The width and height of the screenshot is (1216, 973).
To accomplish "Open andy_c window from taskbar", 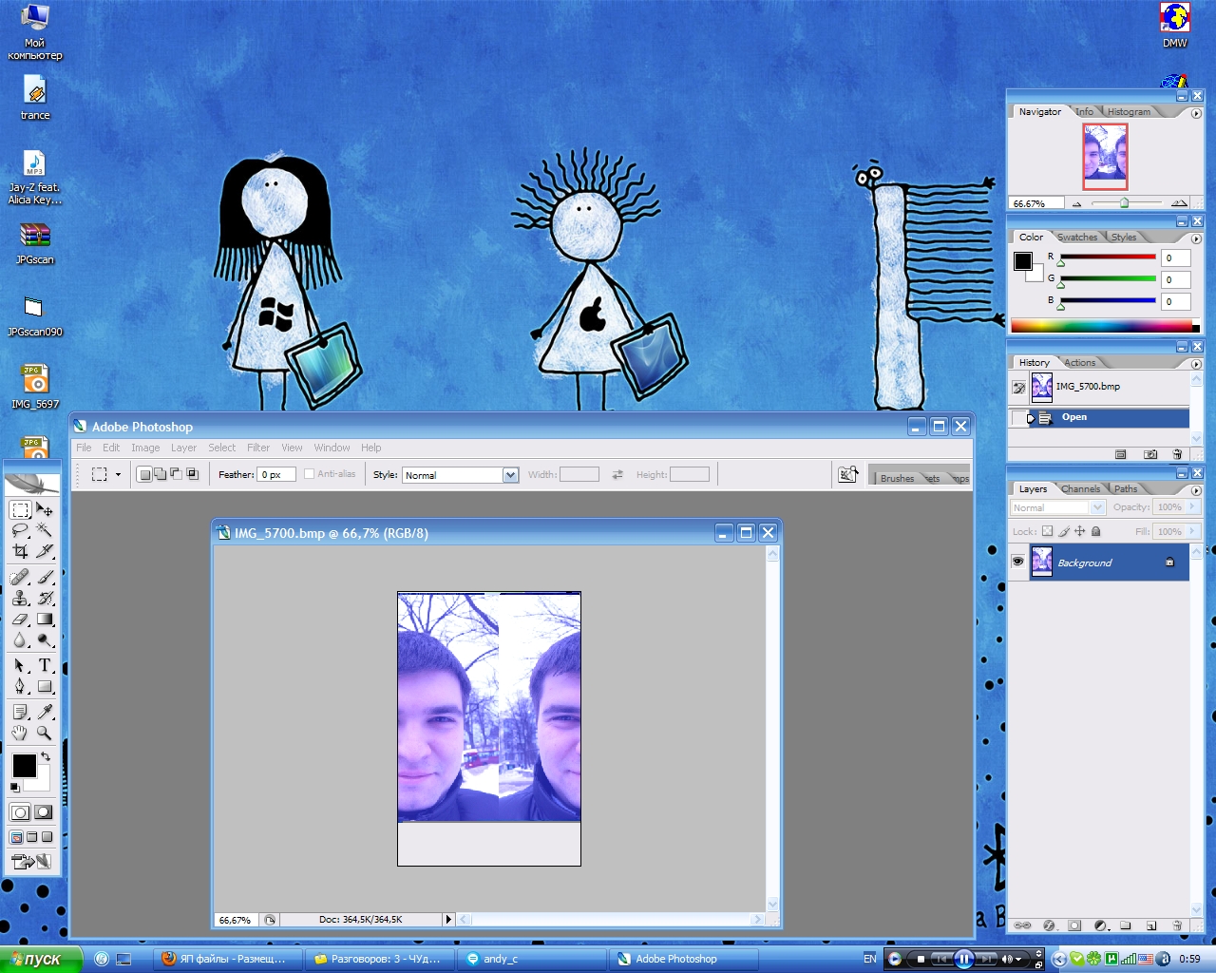I will pos(531,959).
